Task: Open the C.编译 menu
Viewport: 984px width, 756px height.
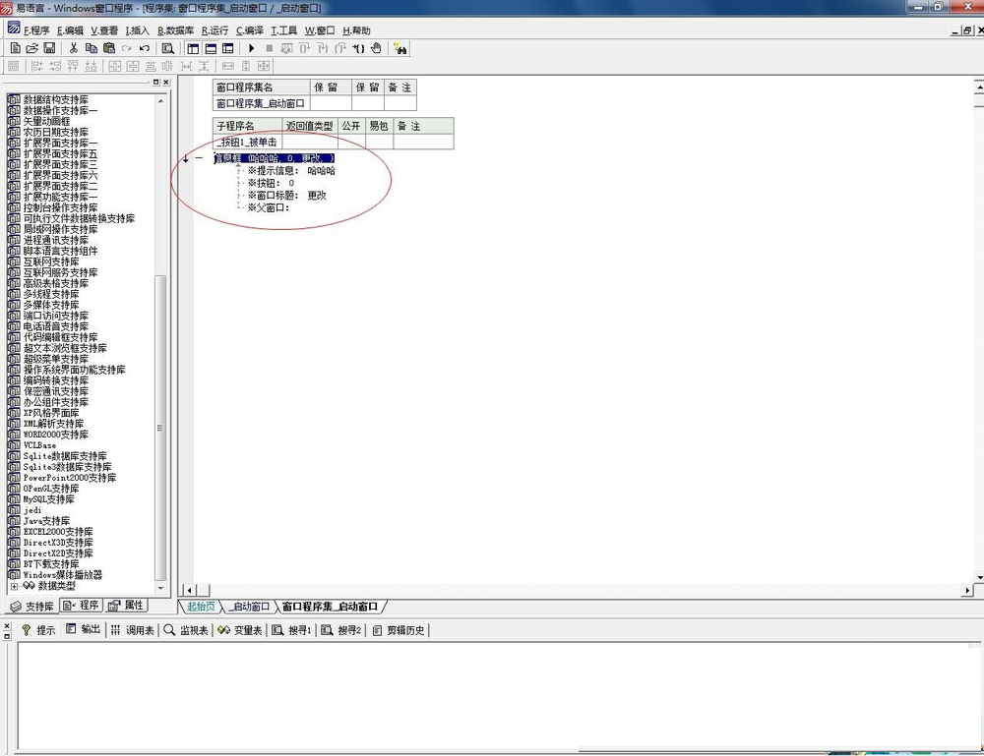Action: pyautogui.click(x=250, y=30)
